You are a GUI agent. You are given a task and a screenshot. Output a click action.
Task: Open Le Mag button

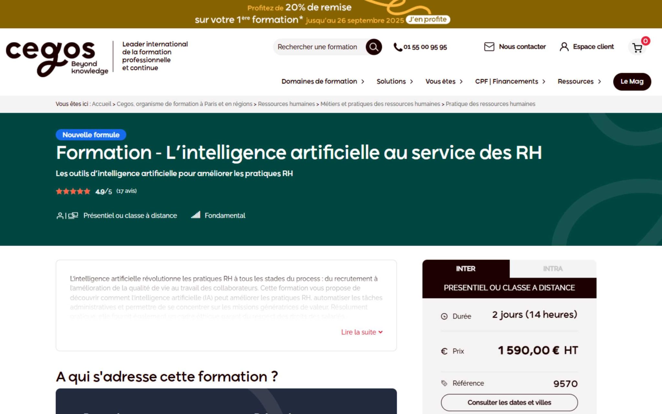pyautogui.click(x=632, y=82)
